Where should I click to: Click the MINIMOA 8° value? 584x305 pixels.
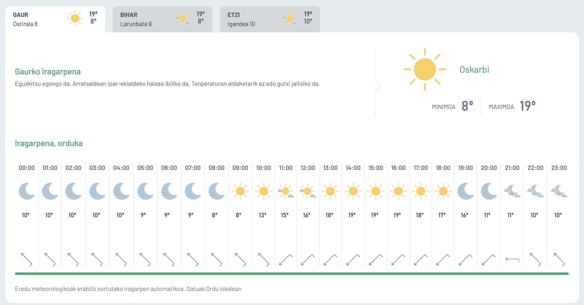click(467, 106)
